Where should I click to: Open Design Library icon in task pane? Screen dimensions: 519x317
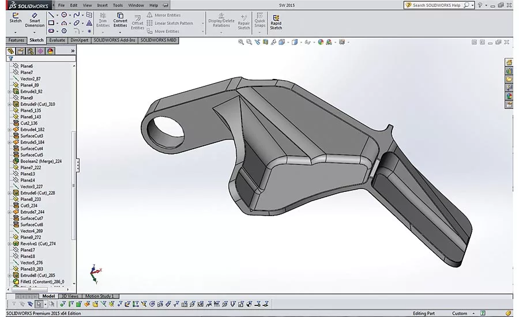coord(509,70)
